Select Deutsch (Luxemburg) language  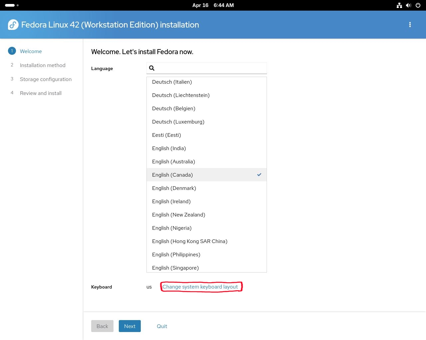click(207, 122)
